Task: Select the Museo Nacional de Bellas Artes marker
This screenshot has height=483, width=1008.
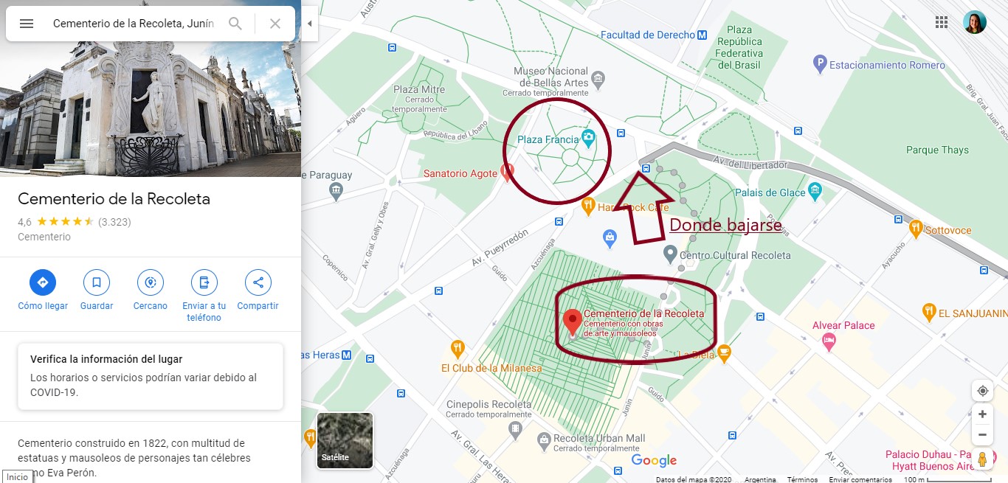Action: 598,77
